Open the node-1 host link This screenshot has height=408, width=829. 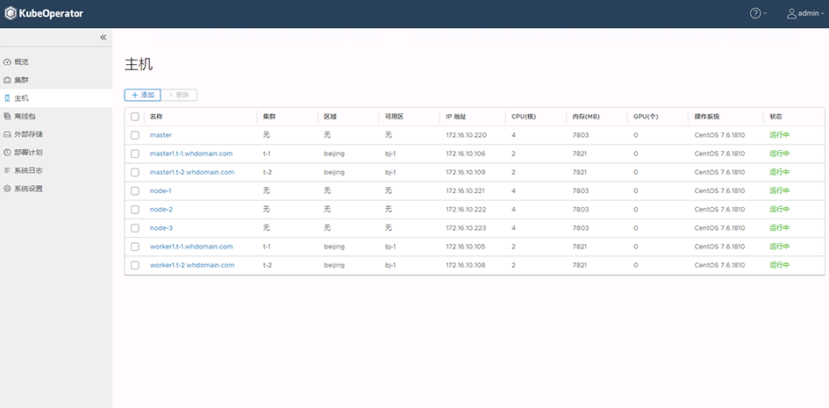(x=161, y=190)
